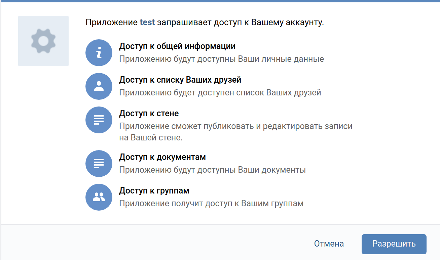
Task: Open the test application link
Action: tap(147, 23)
